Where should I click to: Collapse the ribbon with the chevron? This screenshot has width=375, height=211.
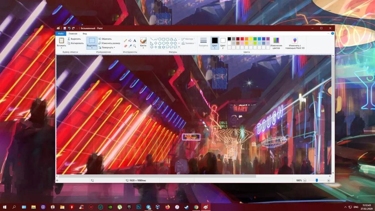pos(327,33)
